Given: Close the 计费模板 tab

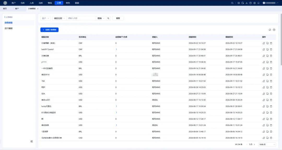Looking at the screenshot, I should pos(38,9).
